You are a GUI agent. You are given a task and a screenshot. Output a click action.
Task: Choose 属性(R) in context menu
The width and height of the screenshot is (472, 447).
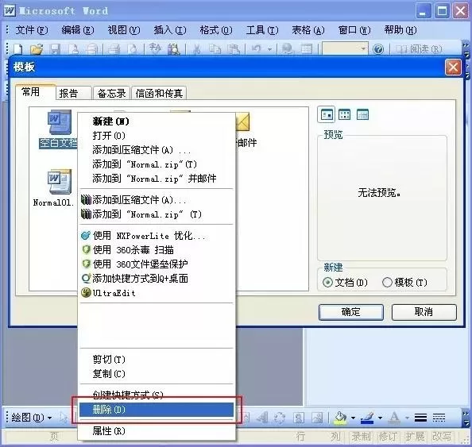pos(157,431)
